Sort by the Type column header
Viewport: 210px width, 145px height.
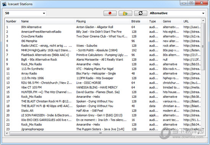(x=153, y=21)
